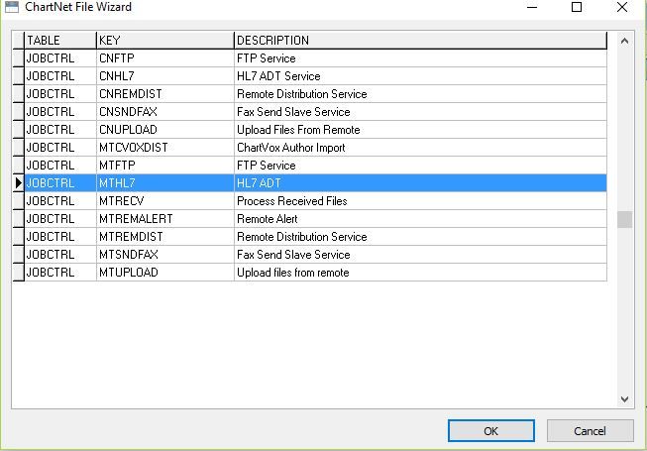
Task: Select the MTRECV key cell
Action: point(165,201)
